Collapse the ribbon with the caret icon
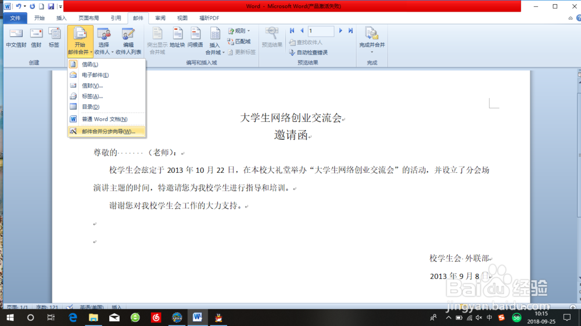The height and width of the screenshot is (326, 581). [x=571, y=18]
